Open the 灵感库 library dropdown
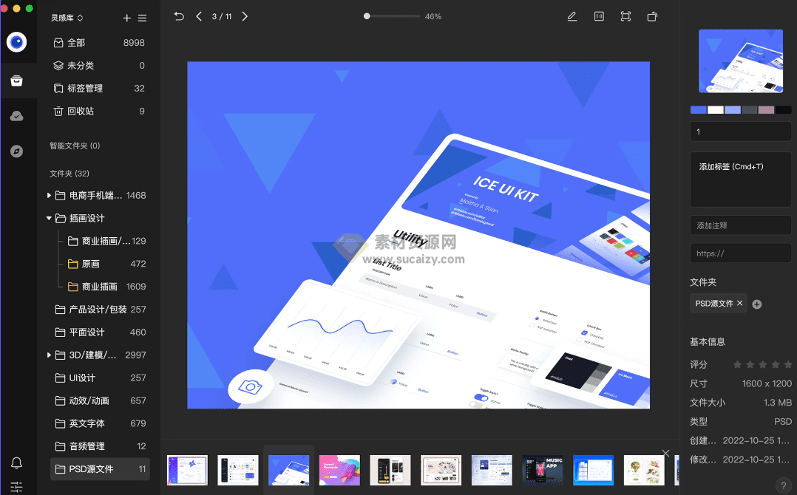Screen dimensions: 797x495 67,18
